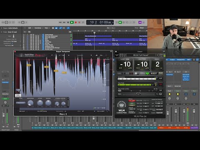This screenshot has height=150, width=200.
Task: Click the Gain slider handle in WLM Plus
Action: click(x=138, y=94)
